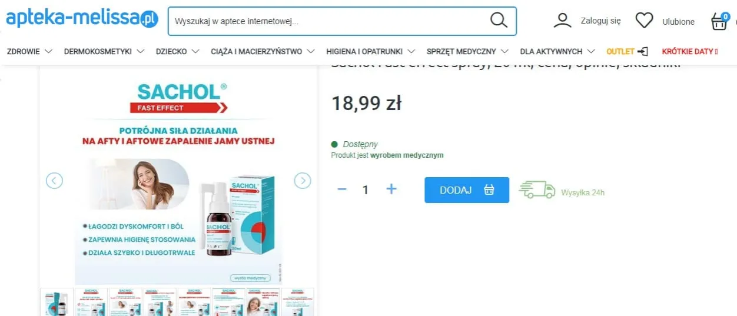737x316 pixels.
Task: Open the HIGIENA I OPATRUNKI menu
Action: [x=370, y=51]
